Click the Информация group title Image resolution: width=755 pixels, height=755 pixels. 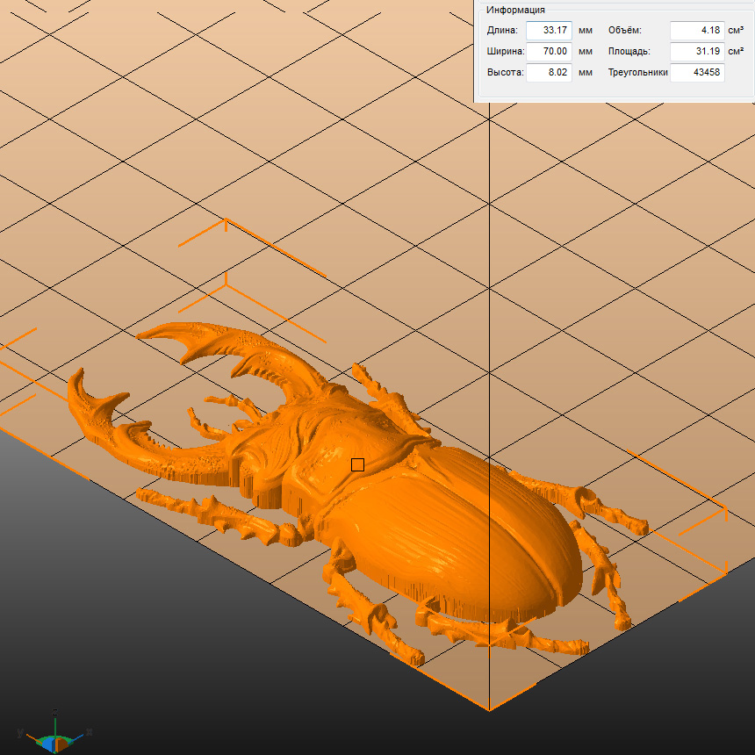pos(515,10)
